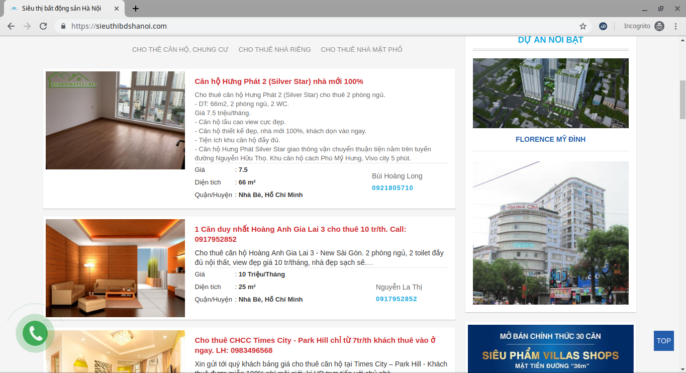Click the area value 25 m²
Screen dimensions: 686x373
click(x=247, y=287)
